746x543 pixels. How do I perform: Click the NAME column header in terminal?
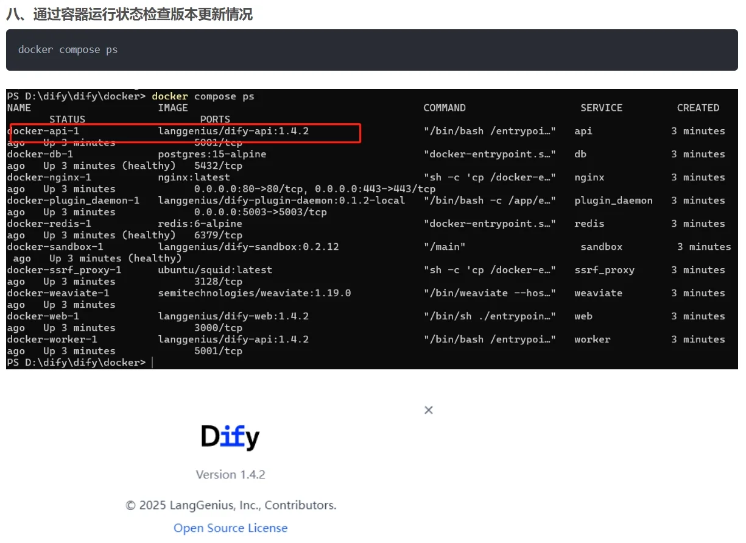pos(19,108)
